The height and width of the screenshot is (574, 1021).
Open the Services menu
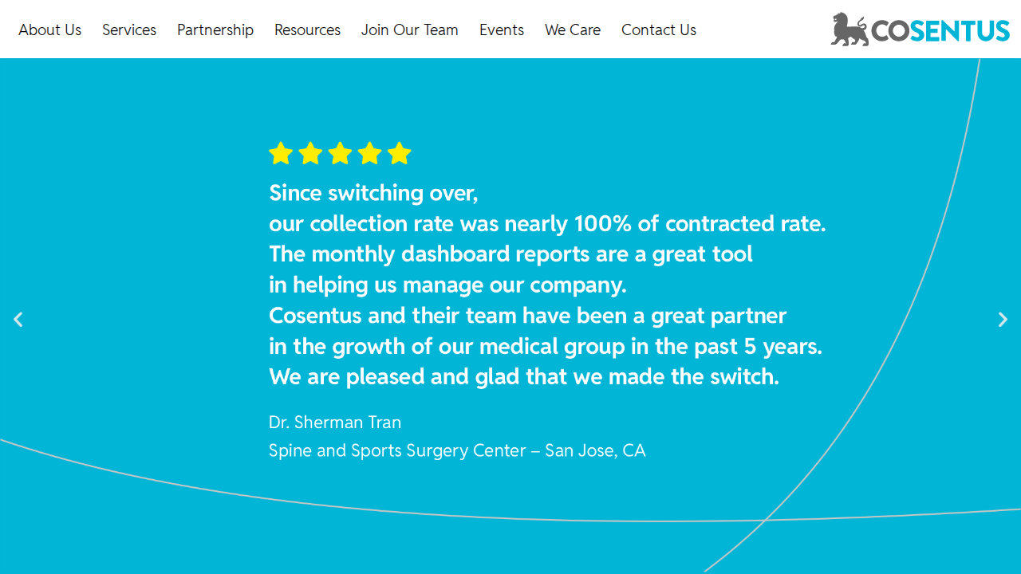click(129, 29)
